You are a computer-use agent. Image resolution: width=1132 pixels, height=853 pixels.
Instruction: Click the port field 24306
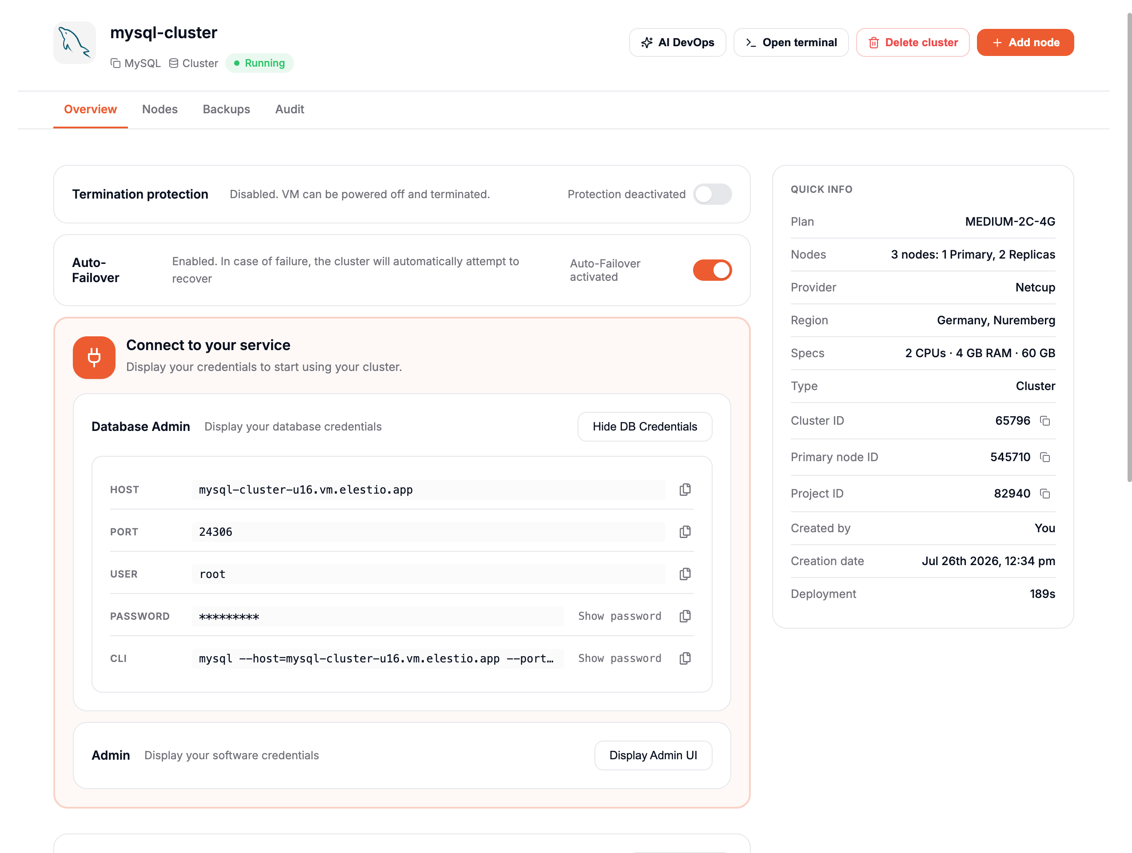pyautogui.click(x=429, y=532)
